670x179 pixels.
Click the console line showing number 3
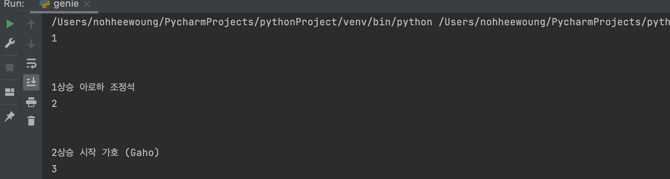54,169
